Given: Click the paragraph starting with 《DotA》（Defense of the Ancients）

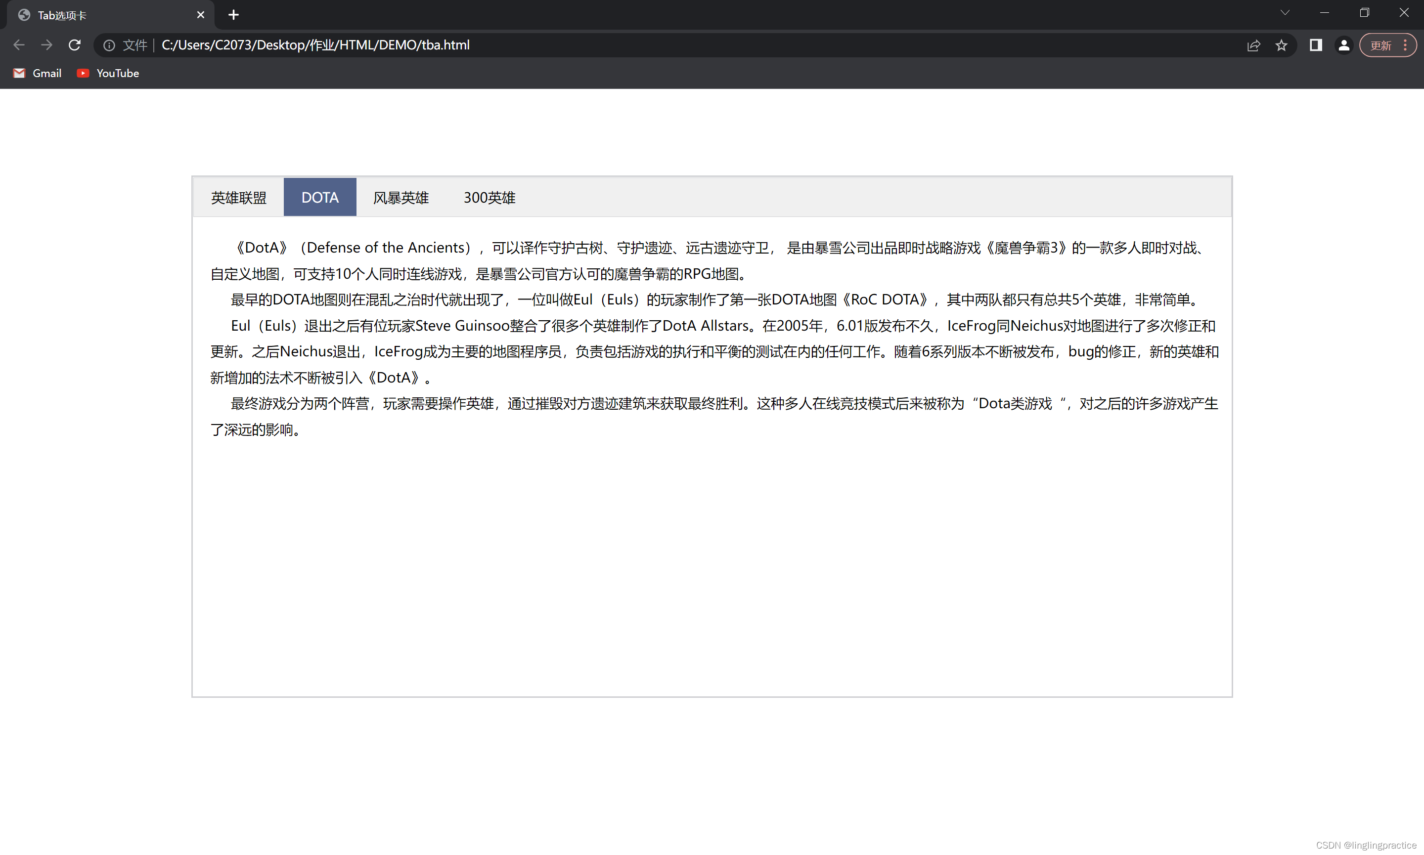Looking at the screenshot, I should (714, 260).
